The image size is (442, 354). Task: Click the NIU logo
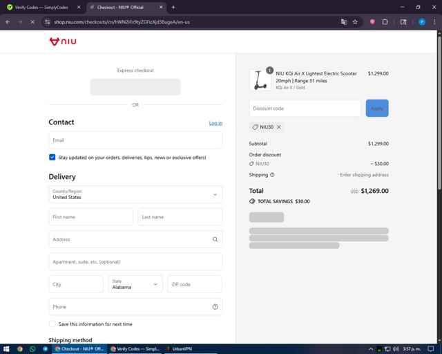(x=63, y=41)
